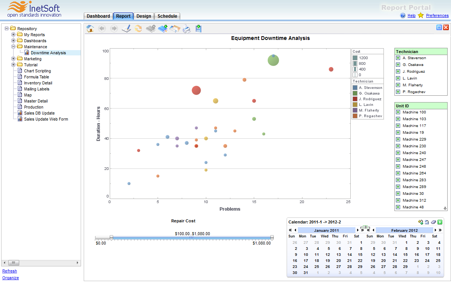This screenshot has width=451, height=283.
Task: Open the Preferences link
Action: pyautogui.click(x=437, y=15)
